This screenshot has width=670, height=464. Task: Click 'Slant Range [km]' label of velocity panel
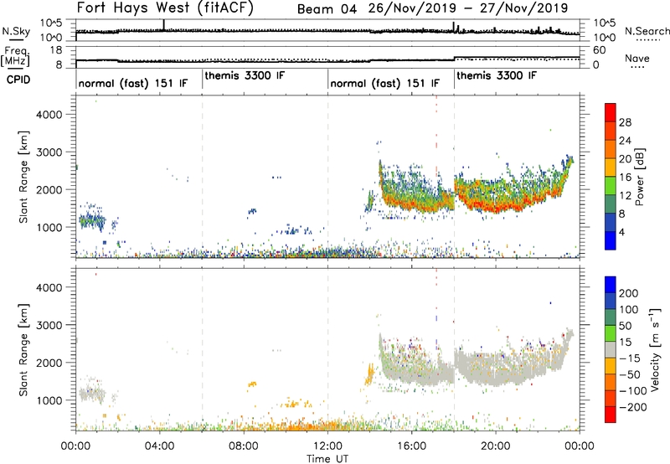tap(23, 350)
